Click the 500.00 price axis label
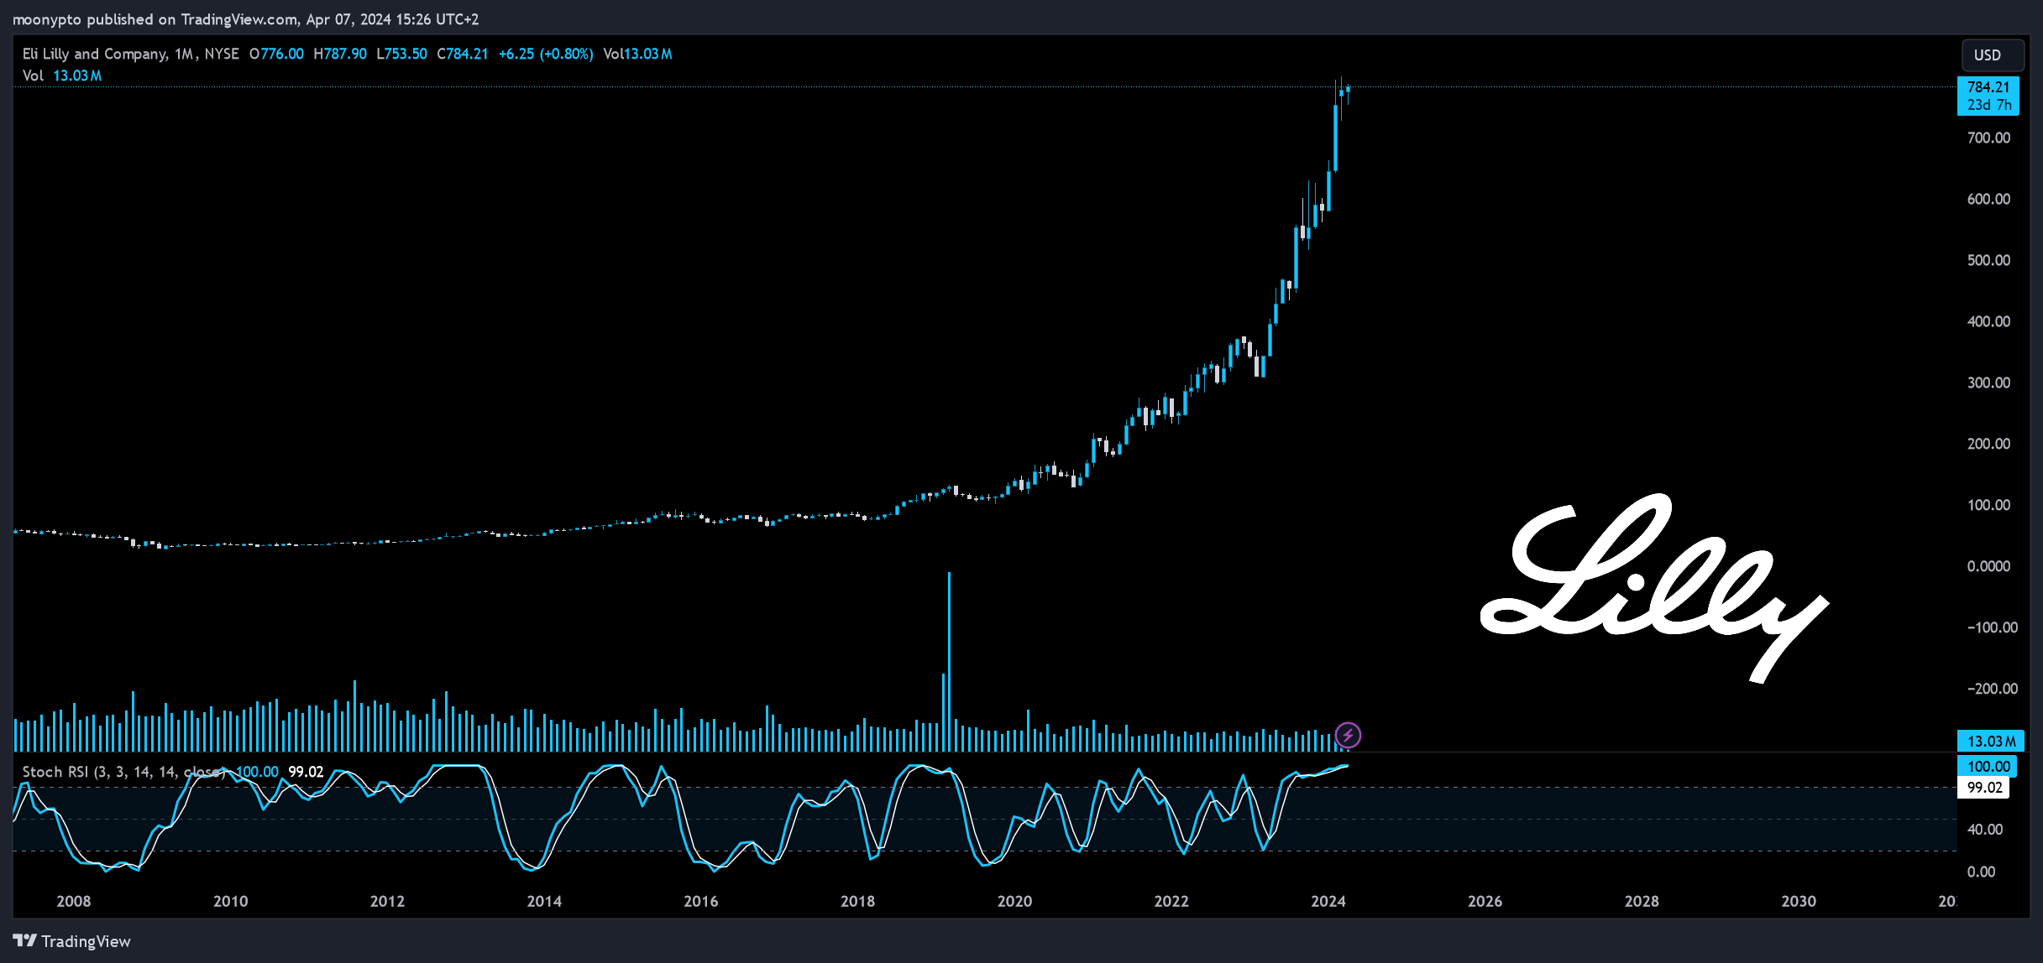2043x963 pixels. click(x=1988, y=260)
